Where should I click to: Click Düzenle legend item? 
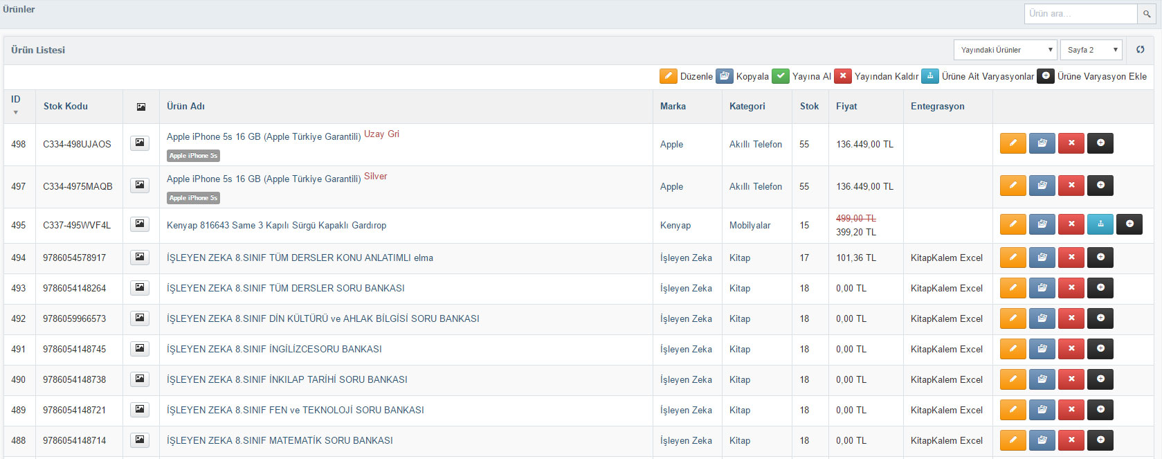pos(687,76)
